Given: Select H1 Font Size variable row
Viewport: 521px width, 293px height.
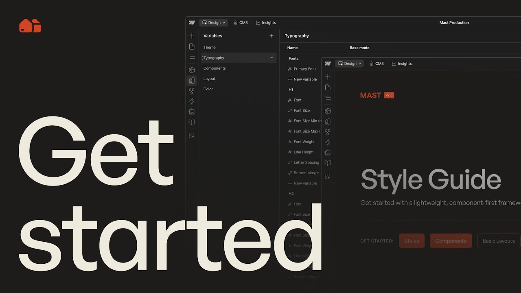Looking at the screenshot, I should [x=298, y=111].
